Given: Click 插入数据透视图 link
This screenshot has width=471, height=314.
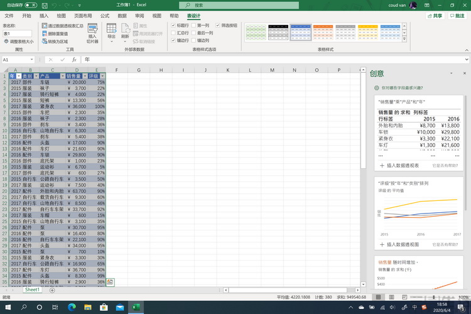Looking at the screenshot, I should point(399,244).
